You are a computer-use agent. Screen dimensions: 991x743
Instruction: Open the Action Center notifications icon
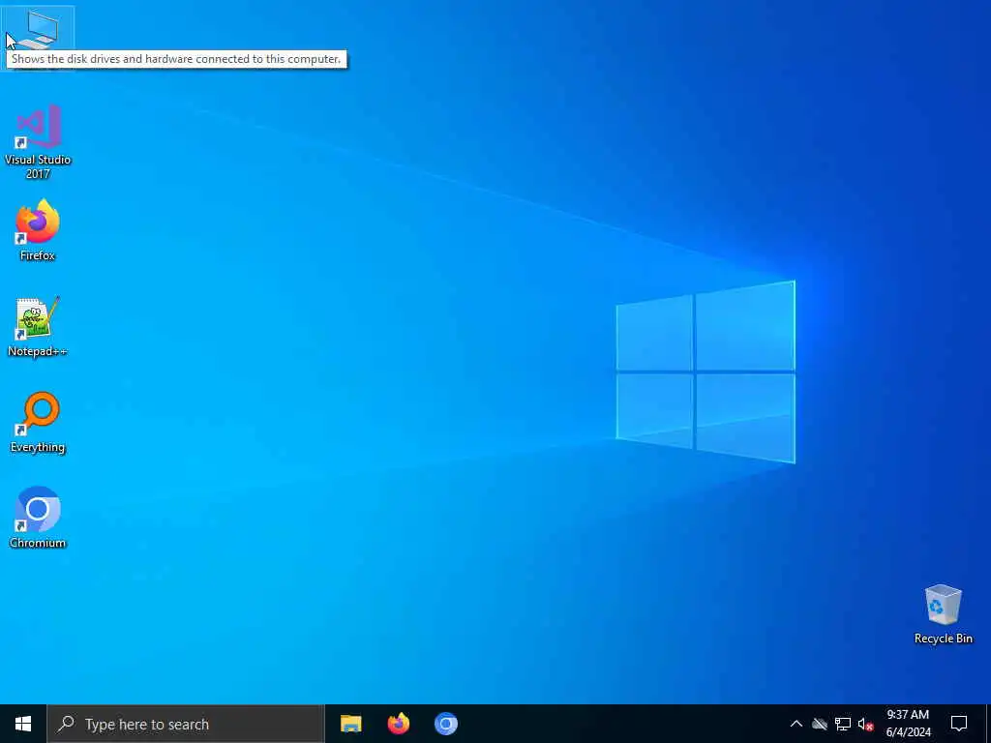click(x=959, y=724)
